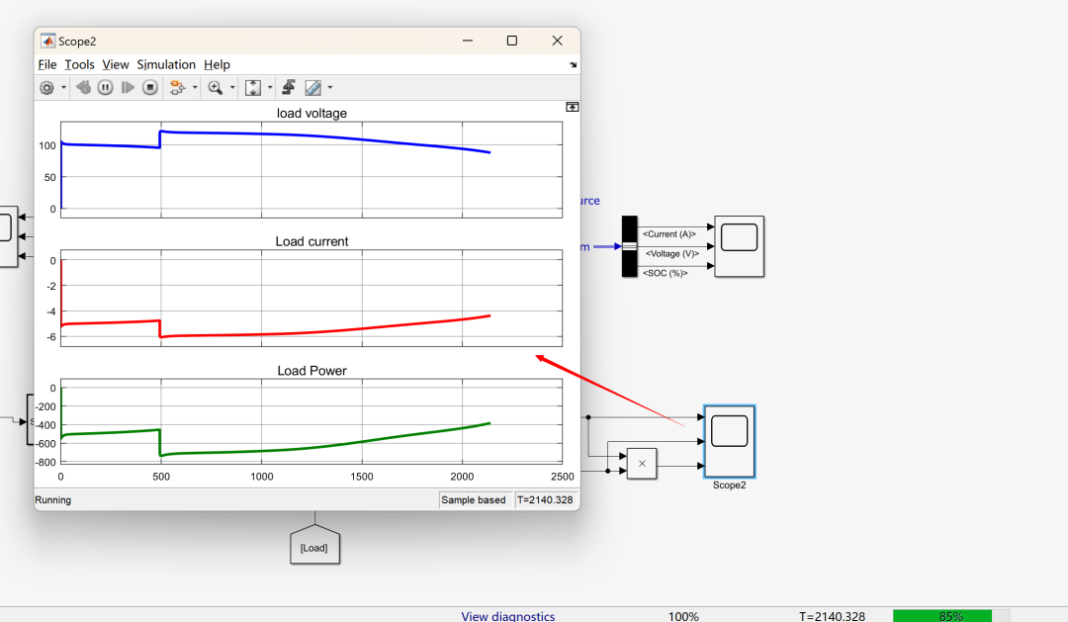This screenshot has width=1068, height=622.
Task: Expand the Zoom tool dropdown arrow
Action: click(232, 88)
